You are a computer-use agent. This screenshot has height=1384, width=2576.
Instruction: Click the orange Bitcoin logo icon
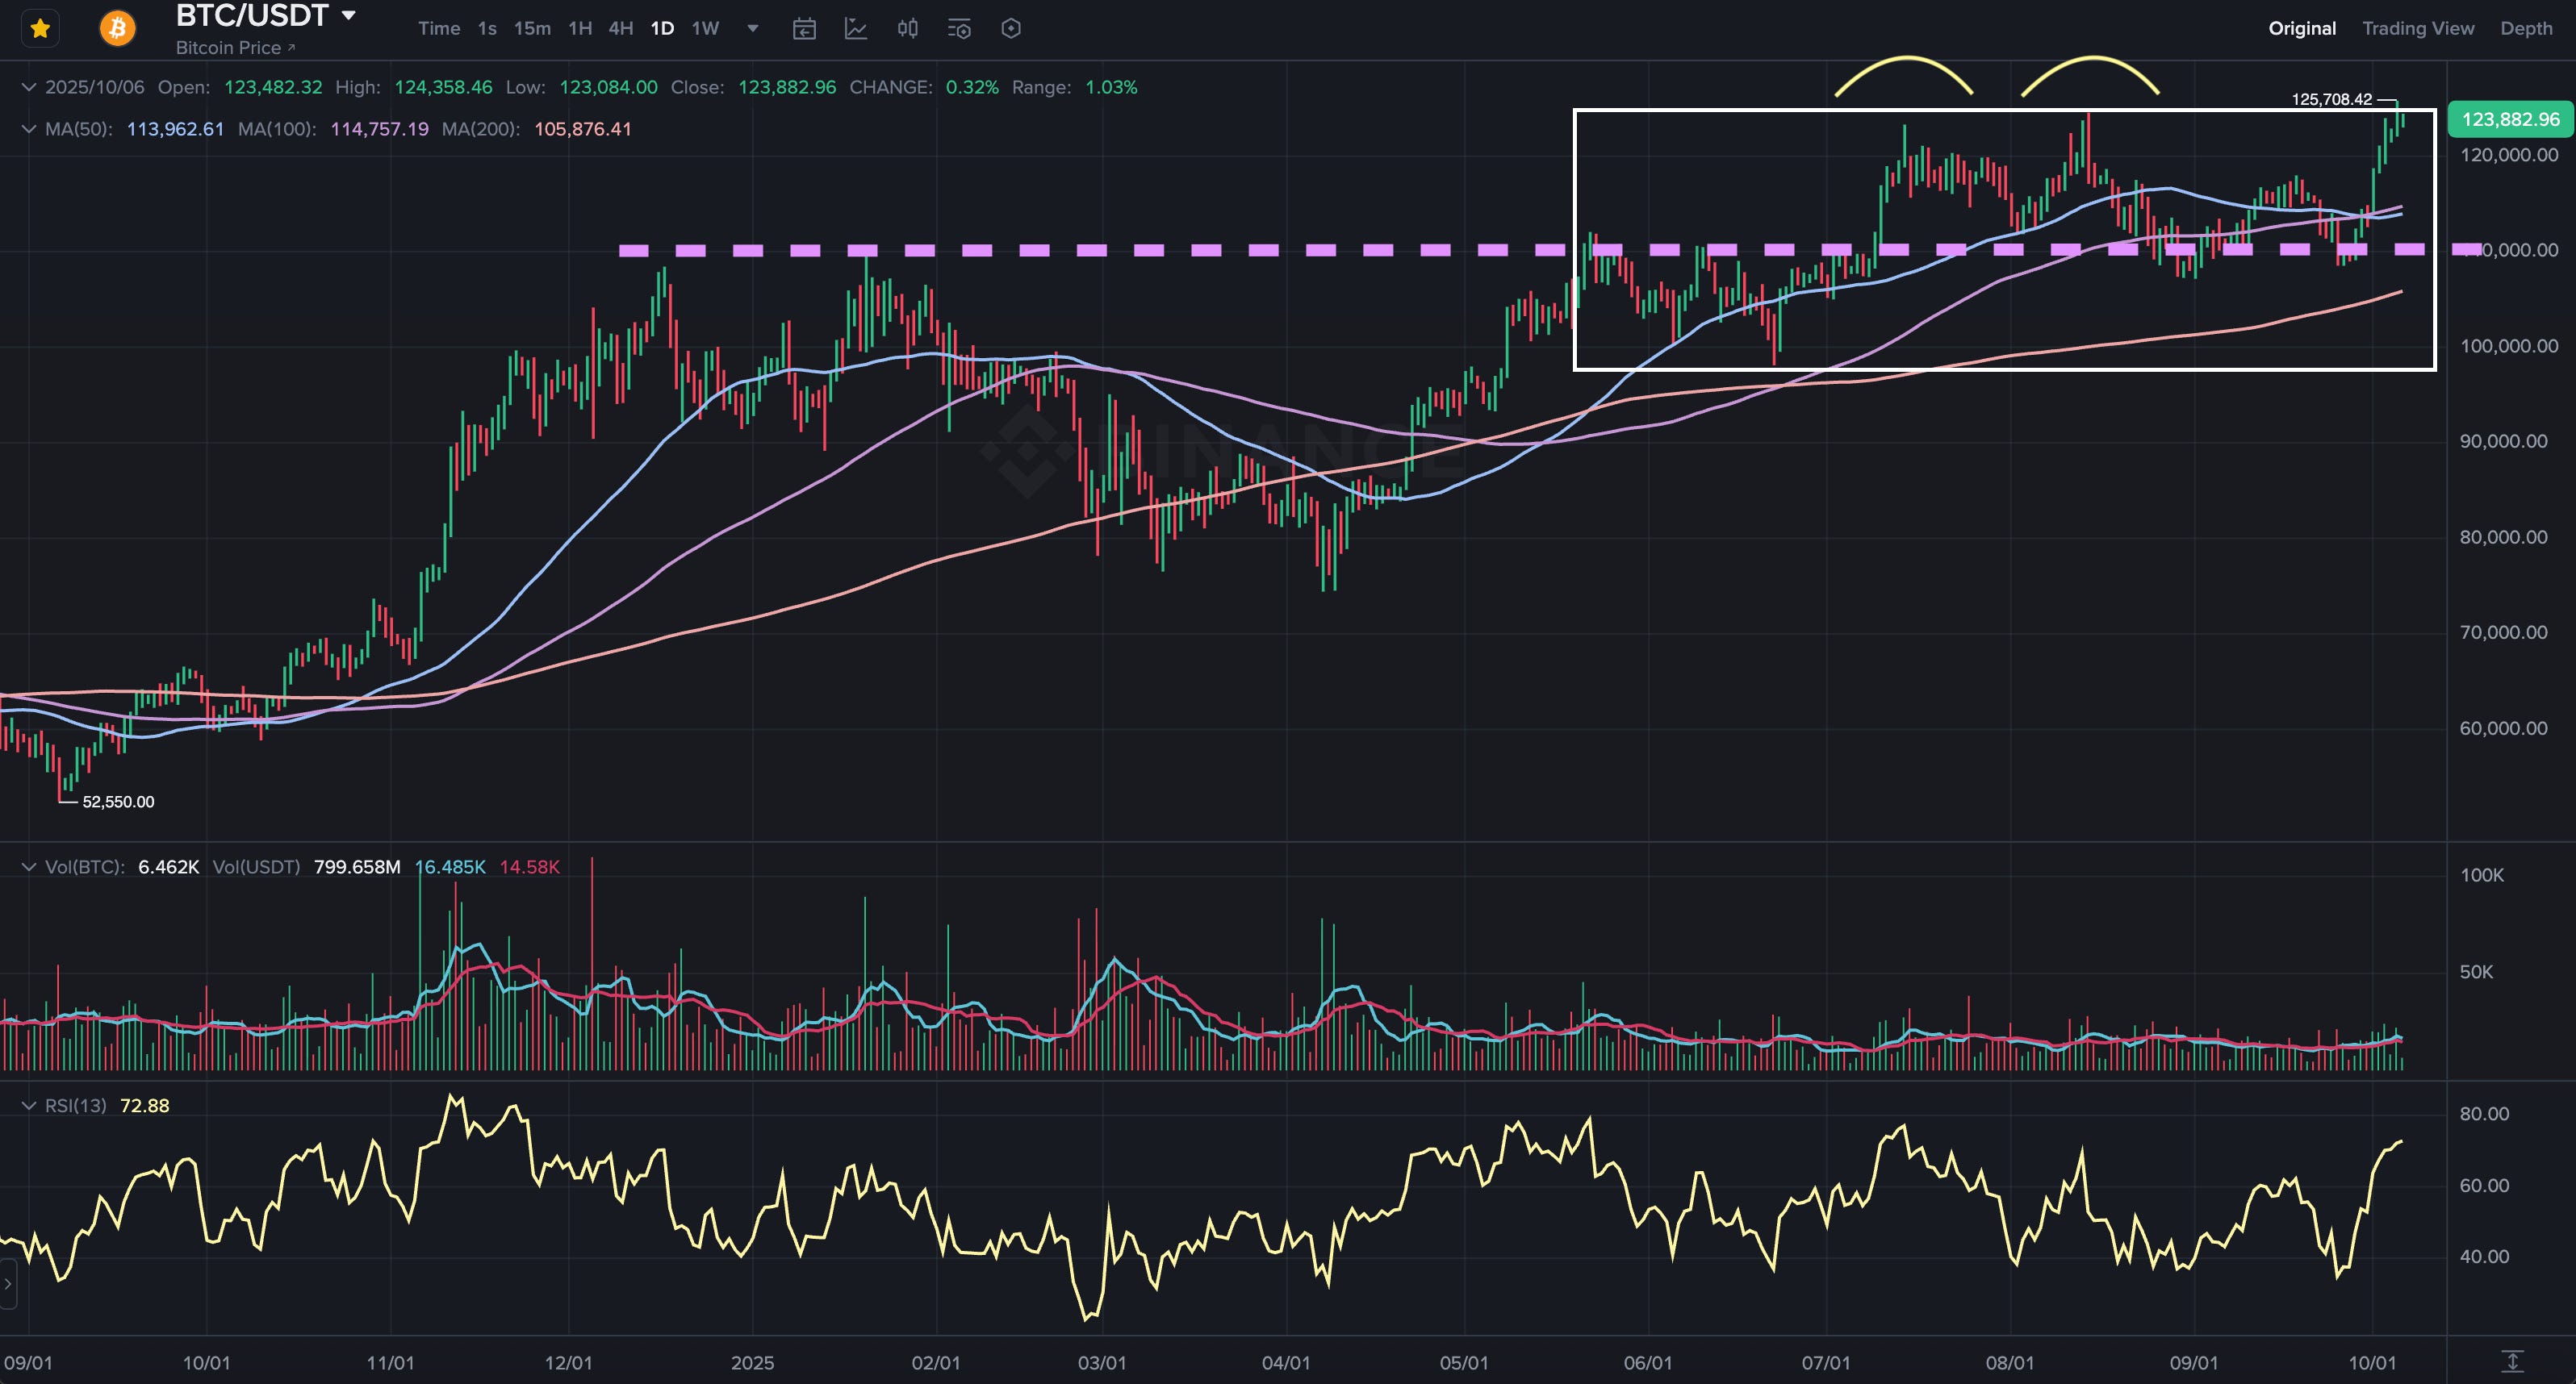(117, 28)
